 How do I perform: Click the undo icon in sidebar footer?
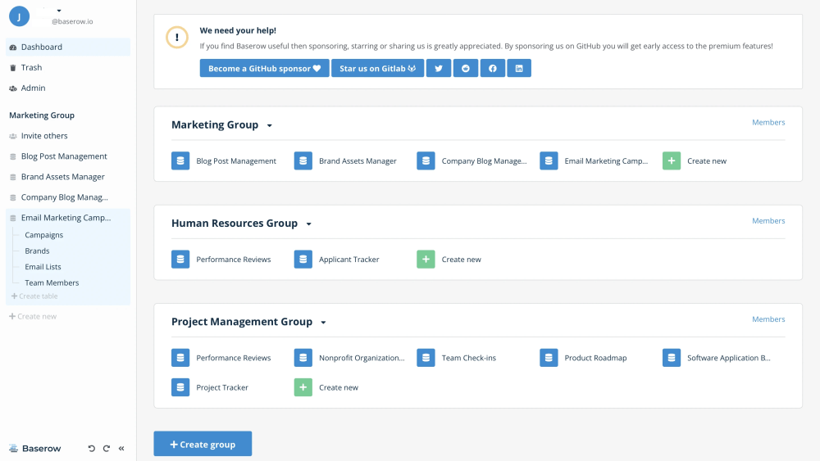[x=92, y=449]
